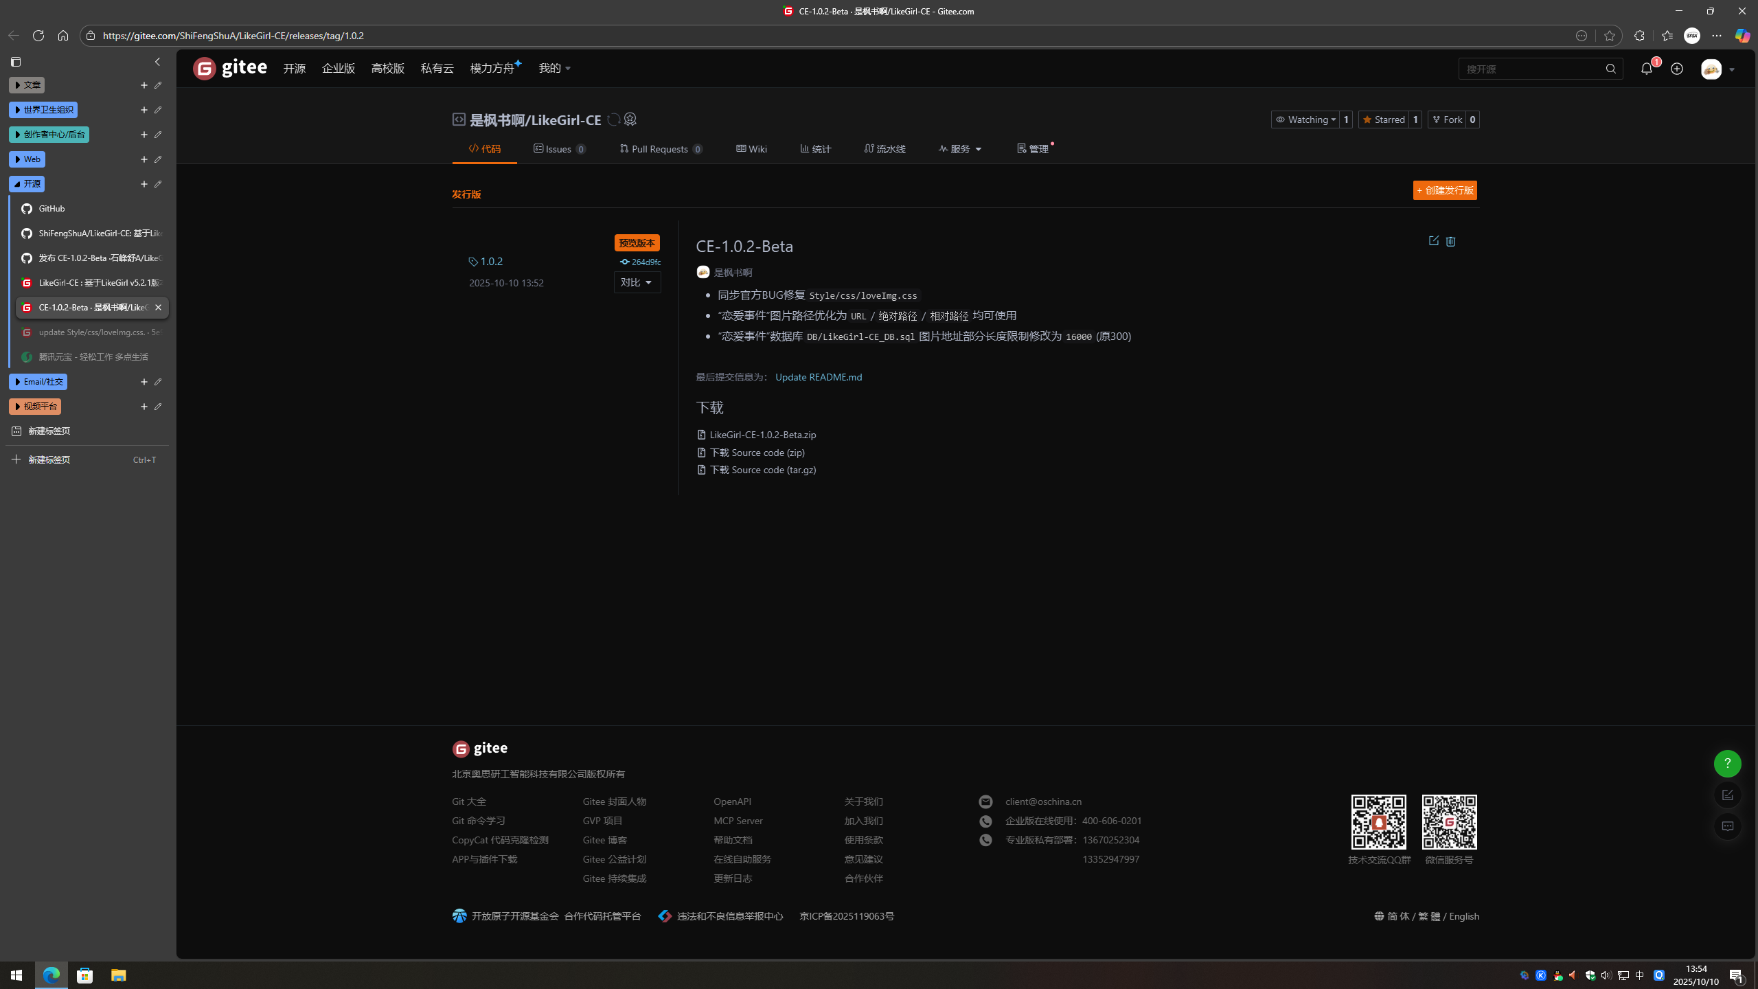The height and width of the screenshot is (989, 1758).
Task: Click the 创建发行版 button
Action: (1445, 190)
